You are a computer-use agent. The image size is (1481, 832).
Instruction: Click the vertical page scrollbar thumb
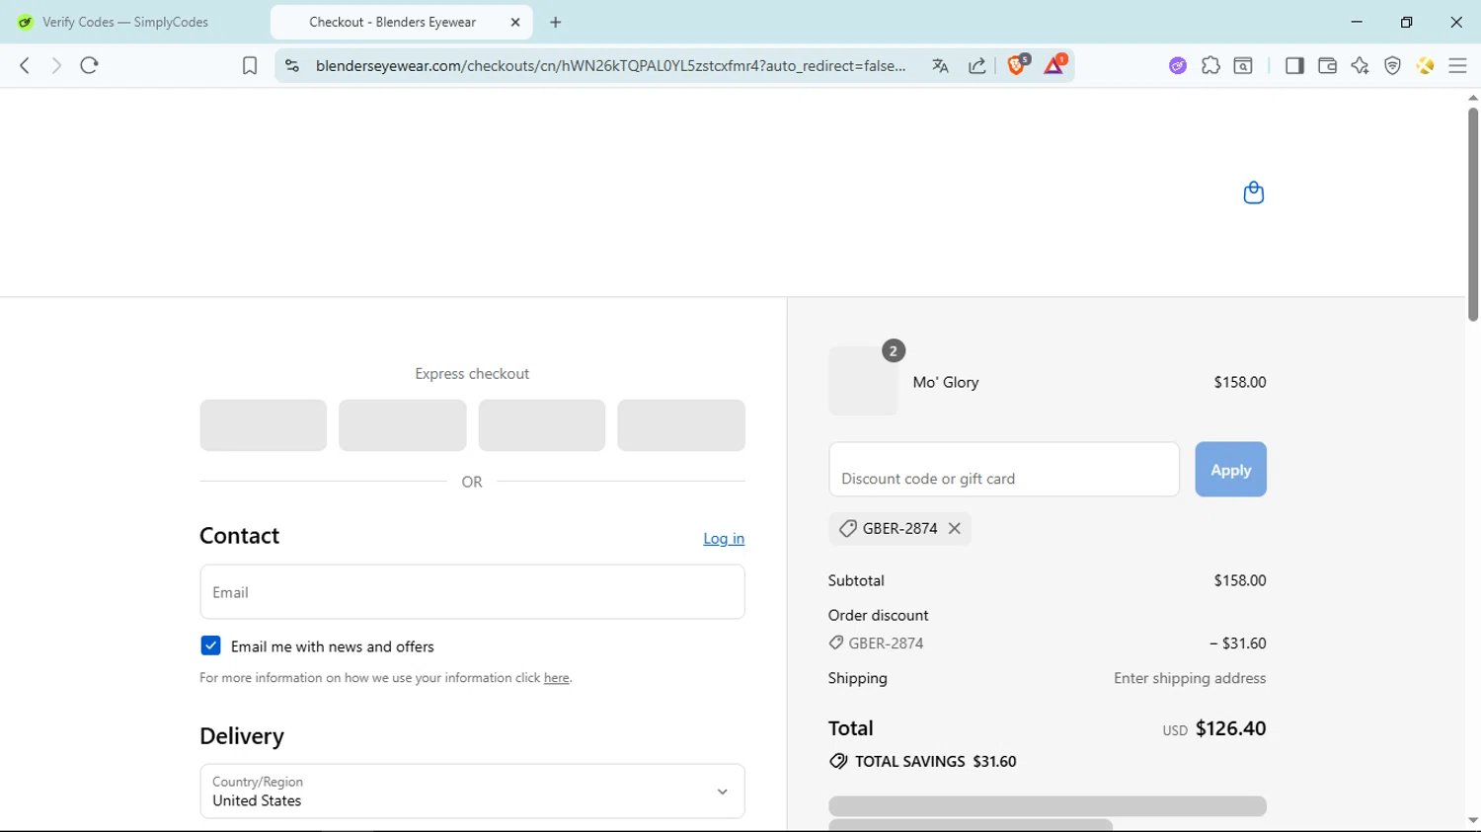[x=1473, y=214]
